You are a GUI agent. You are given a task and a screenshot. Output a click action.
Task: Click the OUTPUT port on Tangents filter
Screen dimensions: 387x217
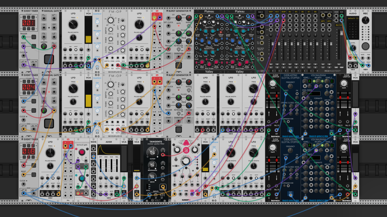tap(163, 187)
